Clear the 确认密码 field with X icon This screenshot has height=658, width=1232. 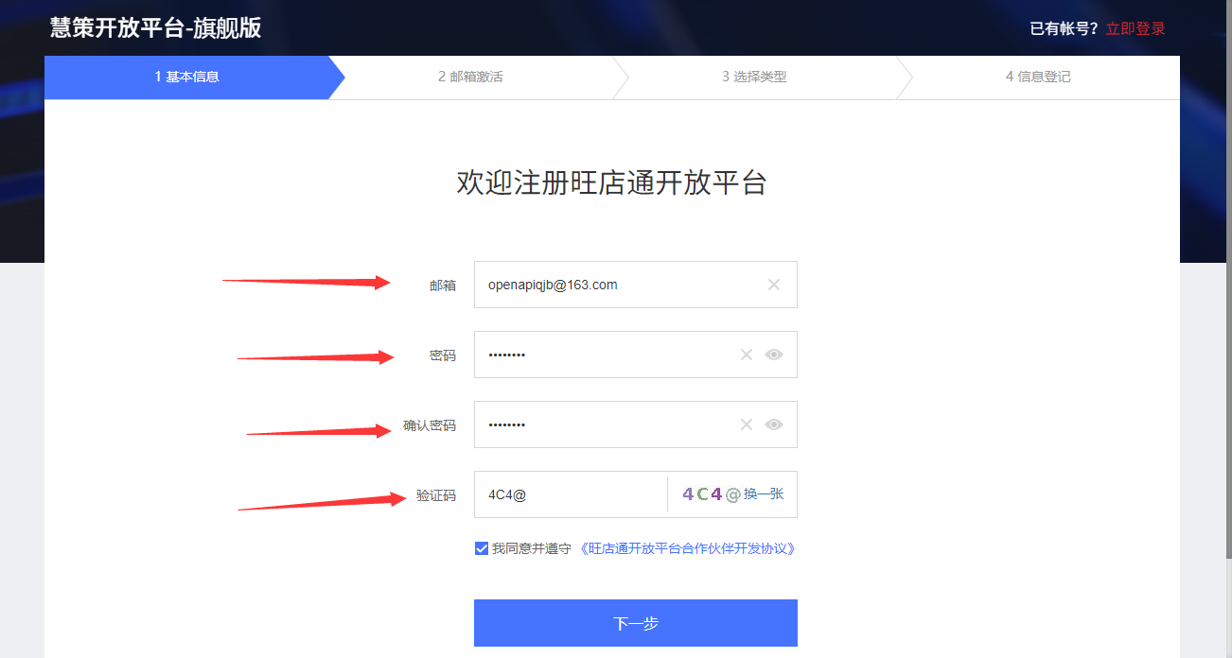tap(747, 424)
